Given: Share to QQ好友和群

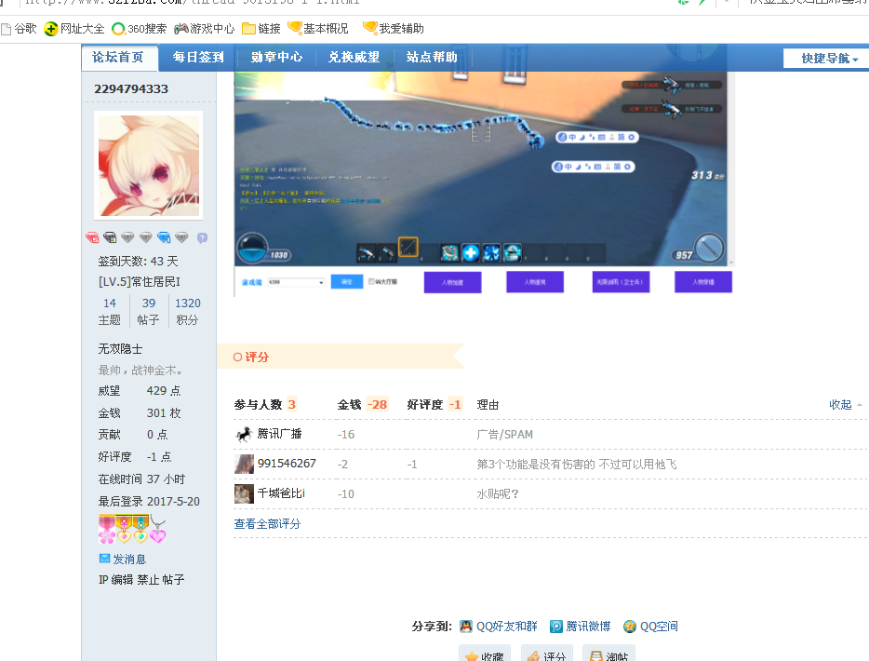Looking at the screenshot, I should click(x=499, y=627).
